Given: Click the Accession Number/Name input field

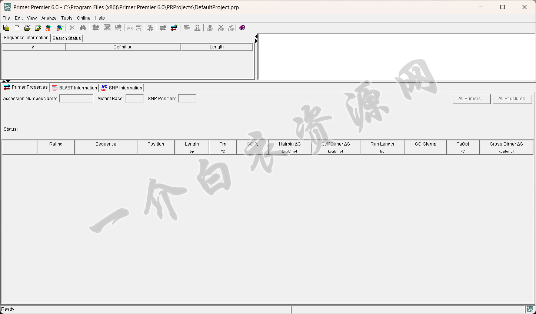Looking at the screenshot, I should point(76,99).
